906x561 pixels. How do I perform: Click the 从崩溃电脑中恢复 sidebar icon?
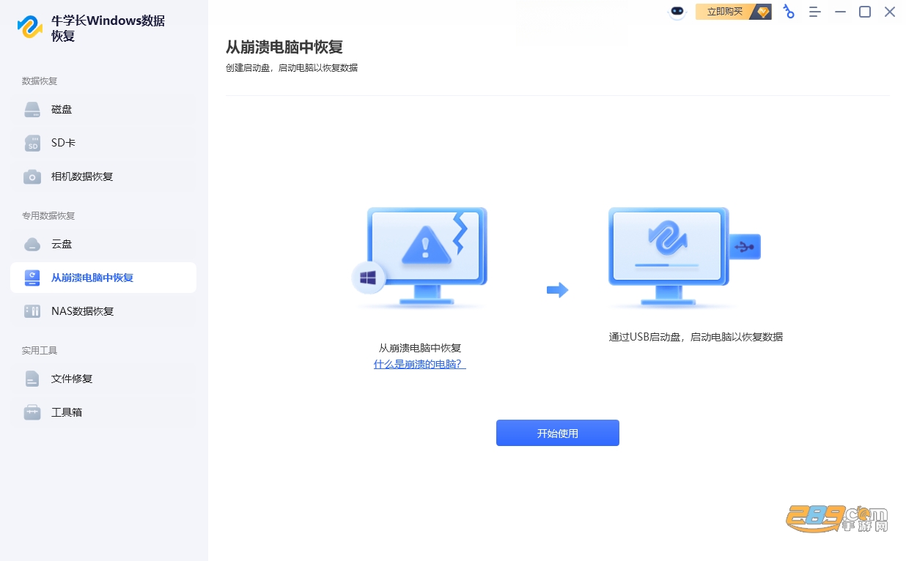[x=32, y=278]
